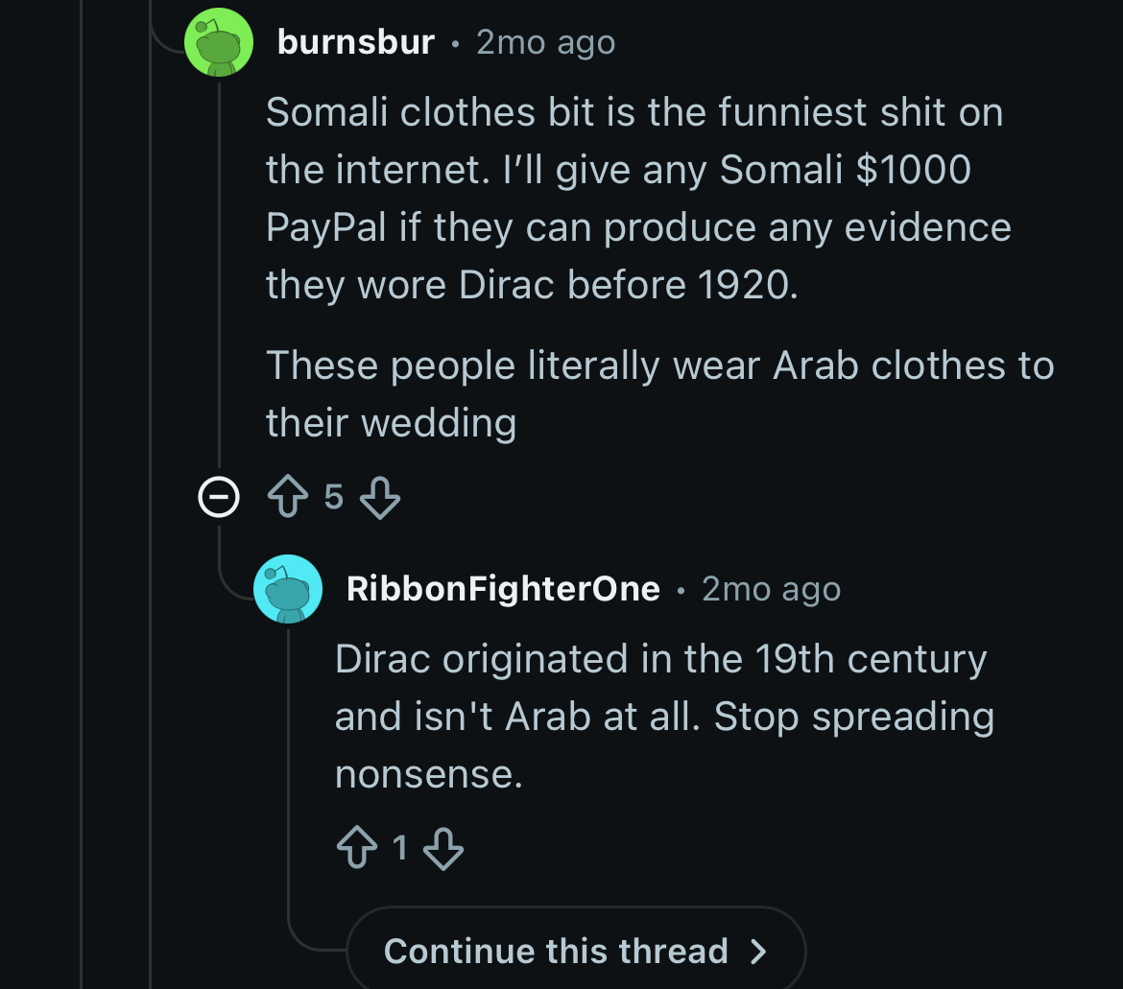Collapse burnsbur's comment with the minus circle
1123x989 pixels.
coord(219,498)
